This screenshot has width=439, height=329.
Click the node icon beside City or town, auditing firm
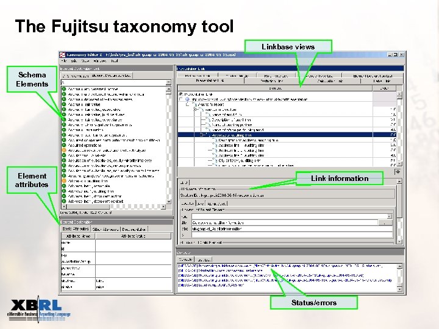(x=215, y=161)
